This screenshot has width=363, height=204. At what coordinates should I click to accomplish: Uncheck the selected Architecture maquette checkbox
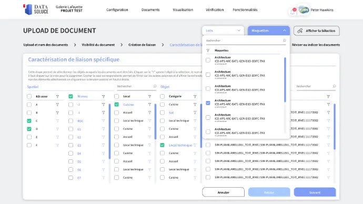[x=208, y=103]
